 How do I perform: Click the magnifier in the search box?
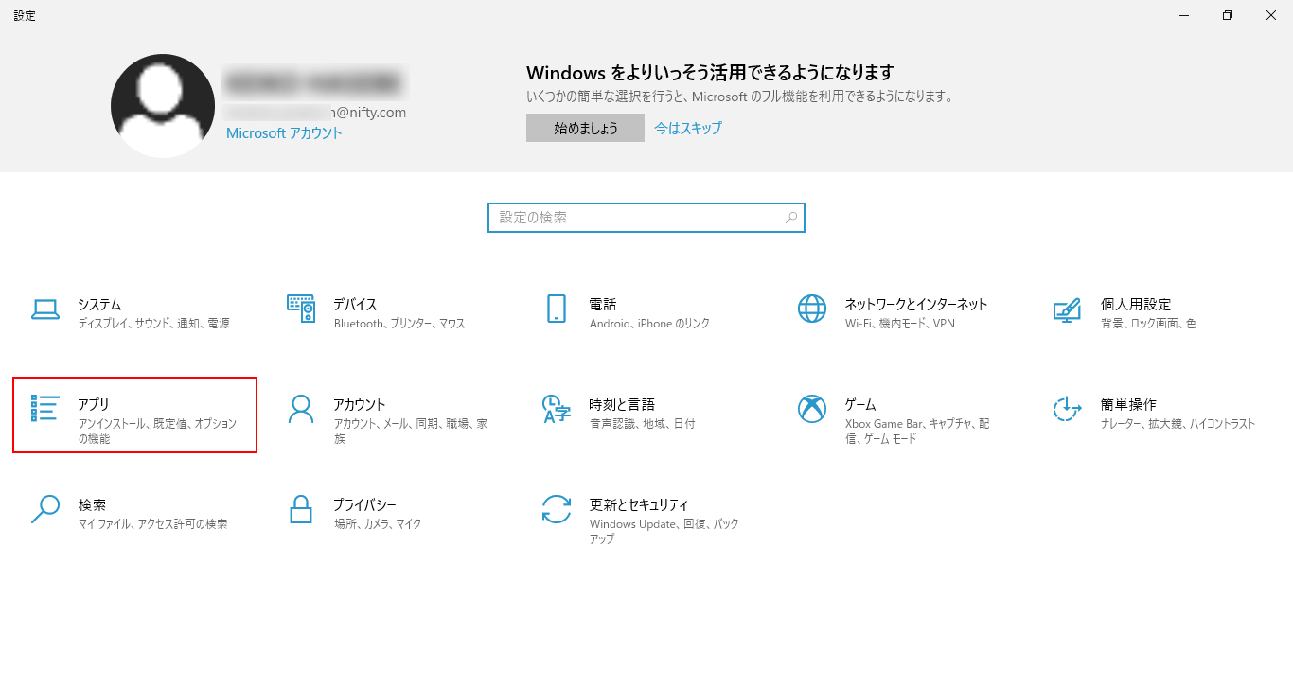tap(791, 218)
